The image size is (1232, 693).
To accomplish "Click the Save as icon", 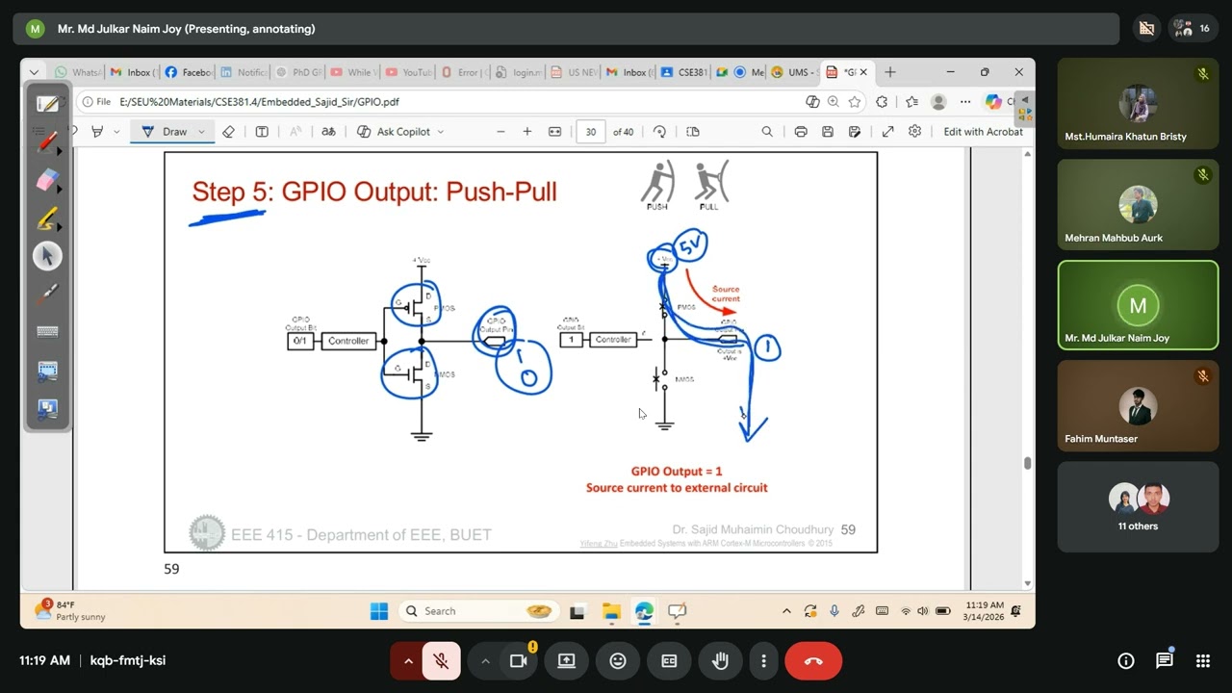I will click(855, 132).
